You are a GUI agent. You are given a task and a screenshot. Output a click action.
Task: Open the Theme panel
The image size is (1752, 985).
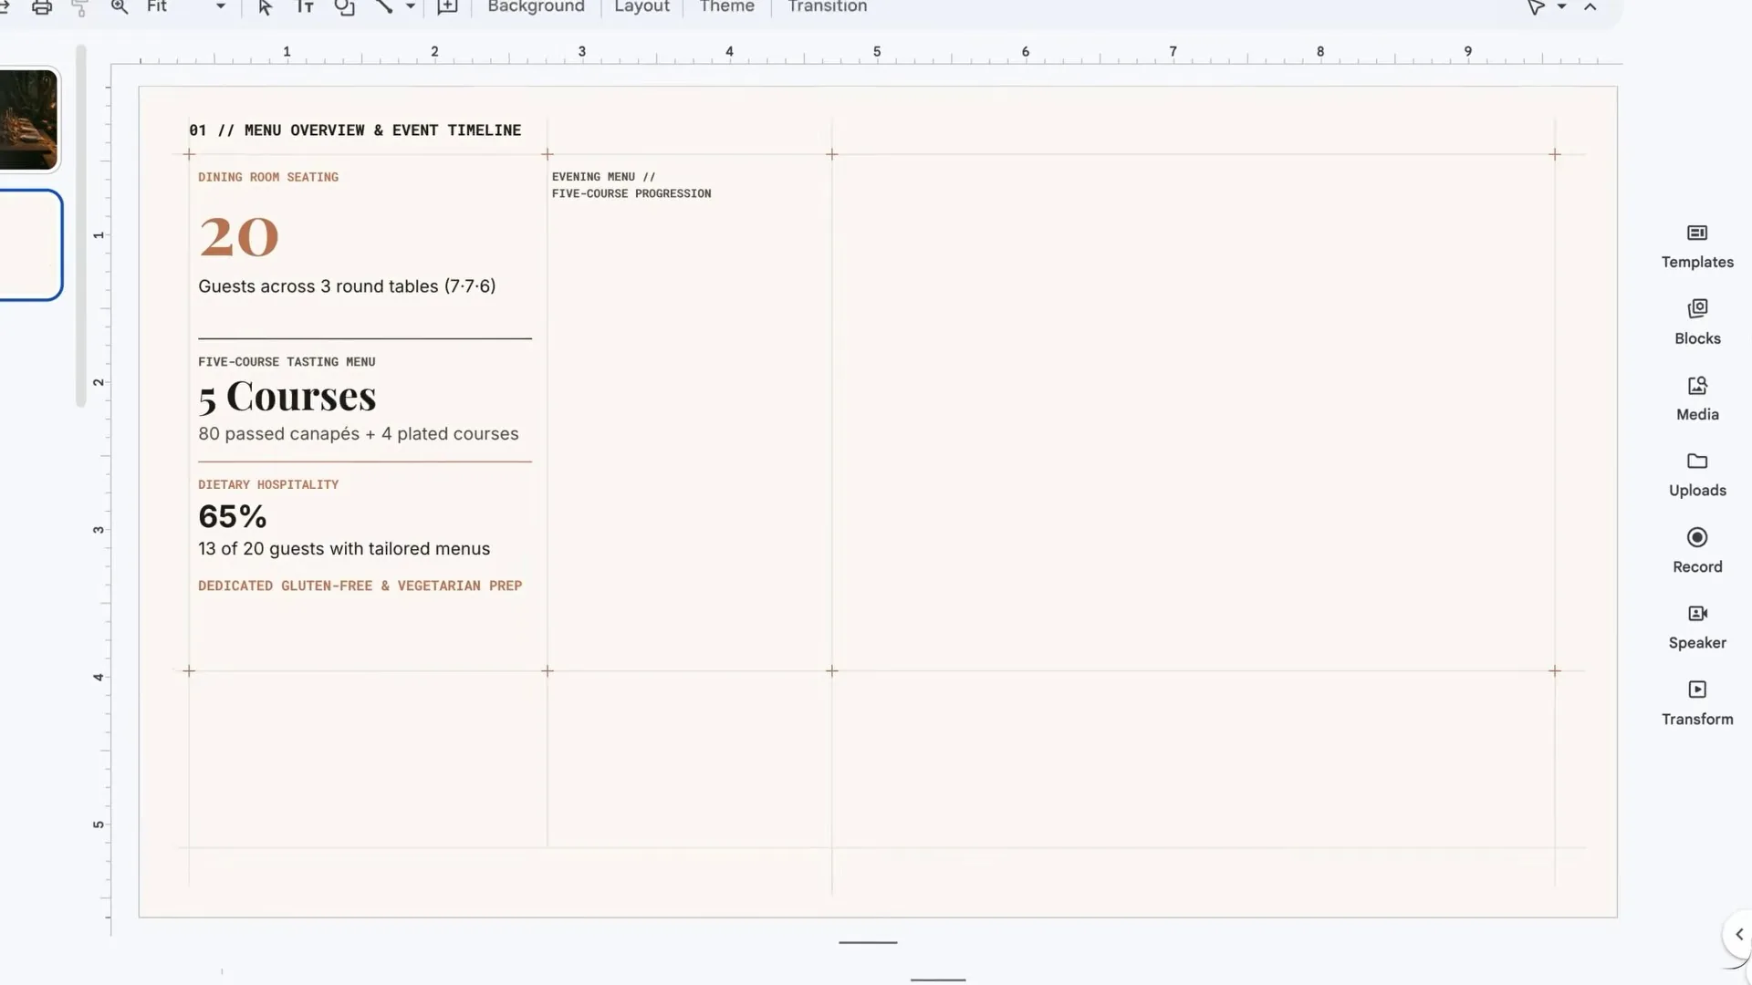[x=726, y=6]
